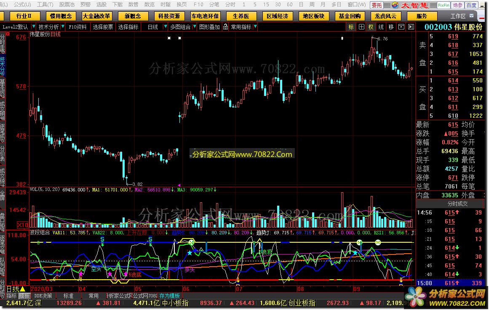Screen dimensions: 489x310
Task: Open the 预警 menu item
Action: click(86, 5)
